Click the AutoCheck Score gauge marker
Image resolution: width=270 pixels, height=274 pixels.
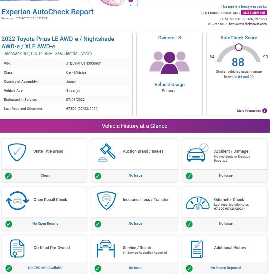pyautogui.click(x=238, y=47)
